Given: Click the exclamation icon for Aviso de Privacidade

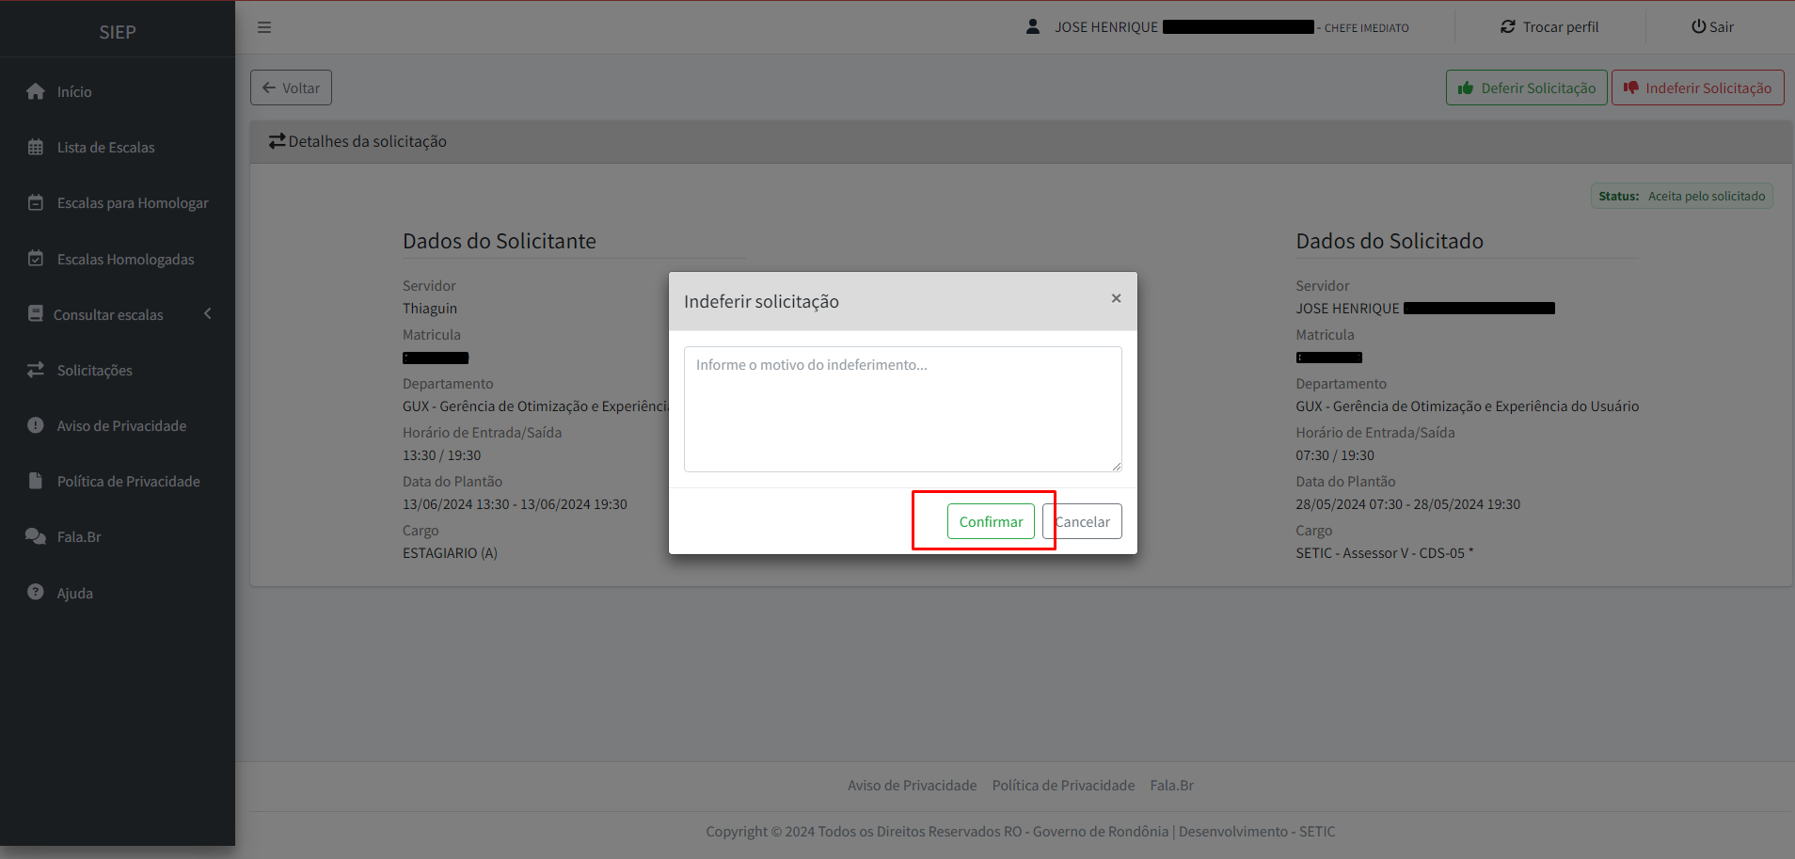Looking at the screenshot, I should (36, 425).
